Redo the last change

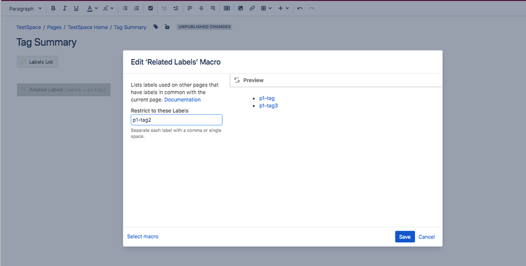tap(311, 8)
